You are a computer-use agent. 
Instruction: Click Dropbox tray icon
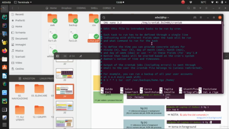pos(191,2)
